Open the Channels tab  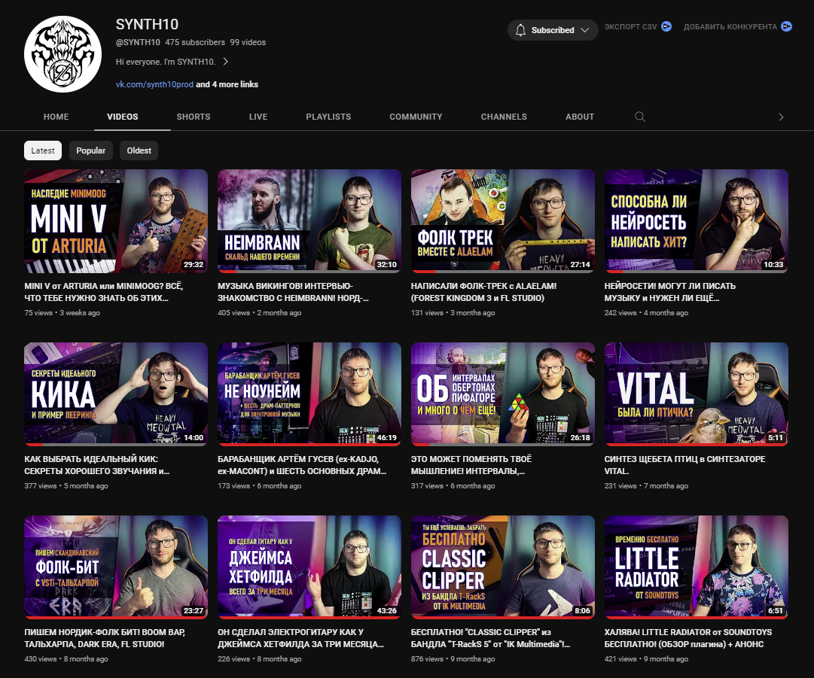(504, 117)
